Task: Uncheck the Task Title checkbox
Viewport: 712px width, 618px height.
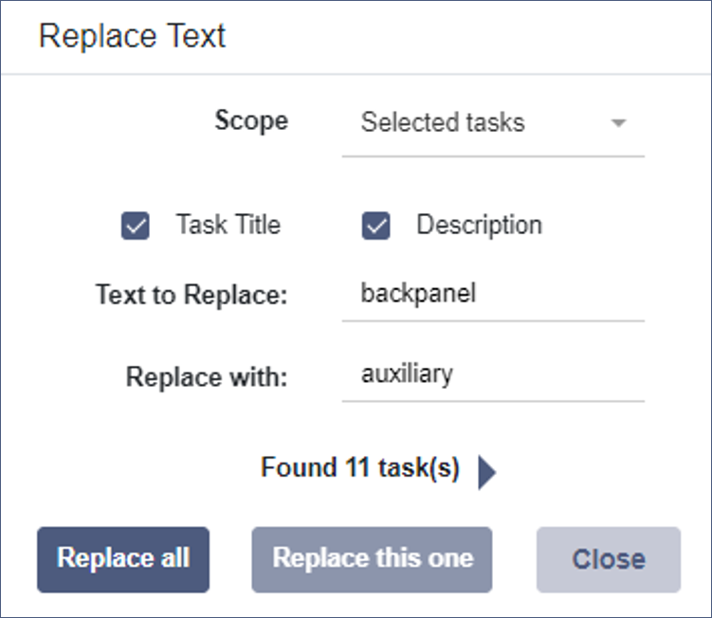Action: coord(137,227)
